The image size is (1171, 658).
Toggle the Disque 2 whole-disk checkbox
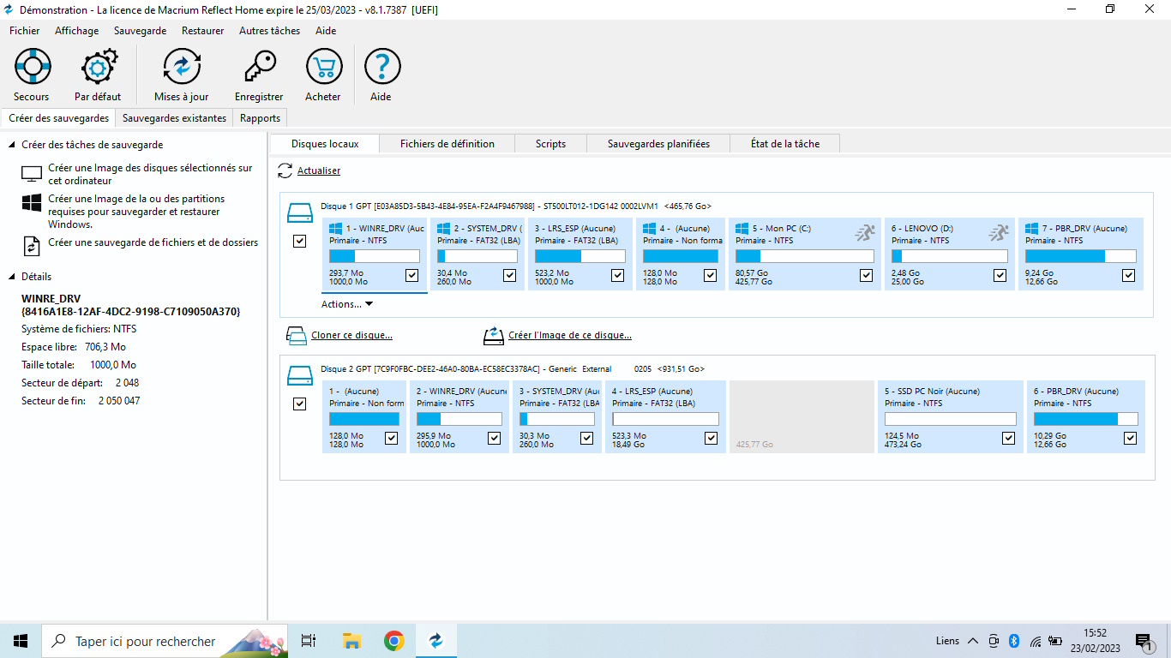[x=299, y=404]
